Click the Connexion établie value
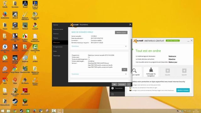The height and width of the screenshot is (113, 201). click(96, 40)
